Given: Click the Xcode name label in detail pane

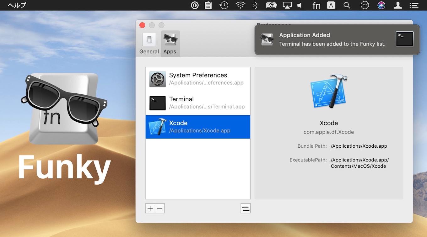Looking at the screenshot, I should (329, 123).
